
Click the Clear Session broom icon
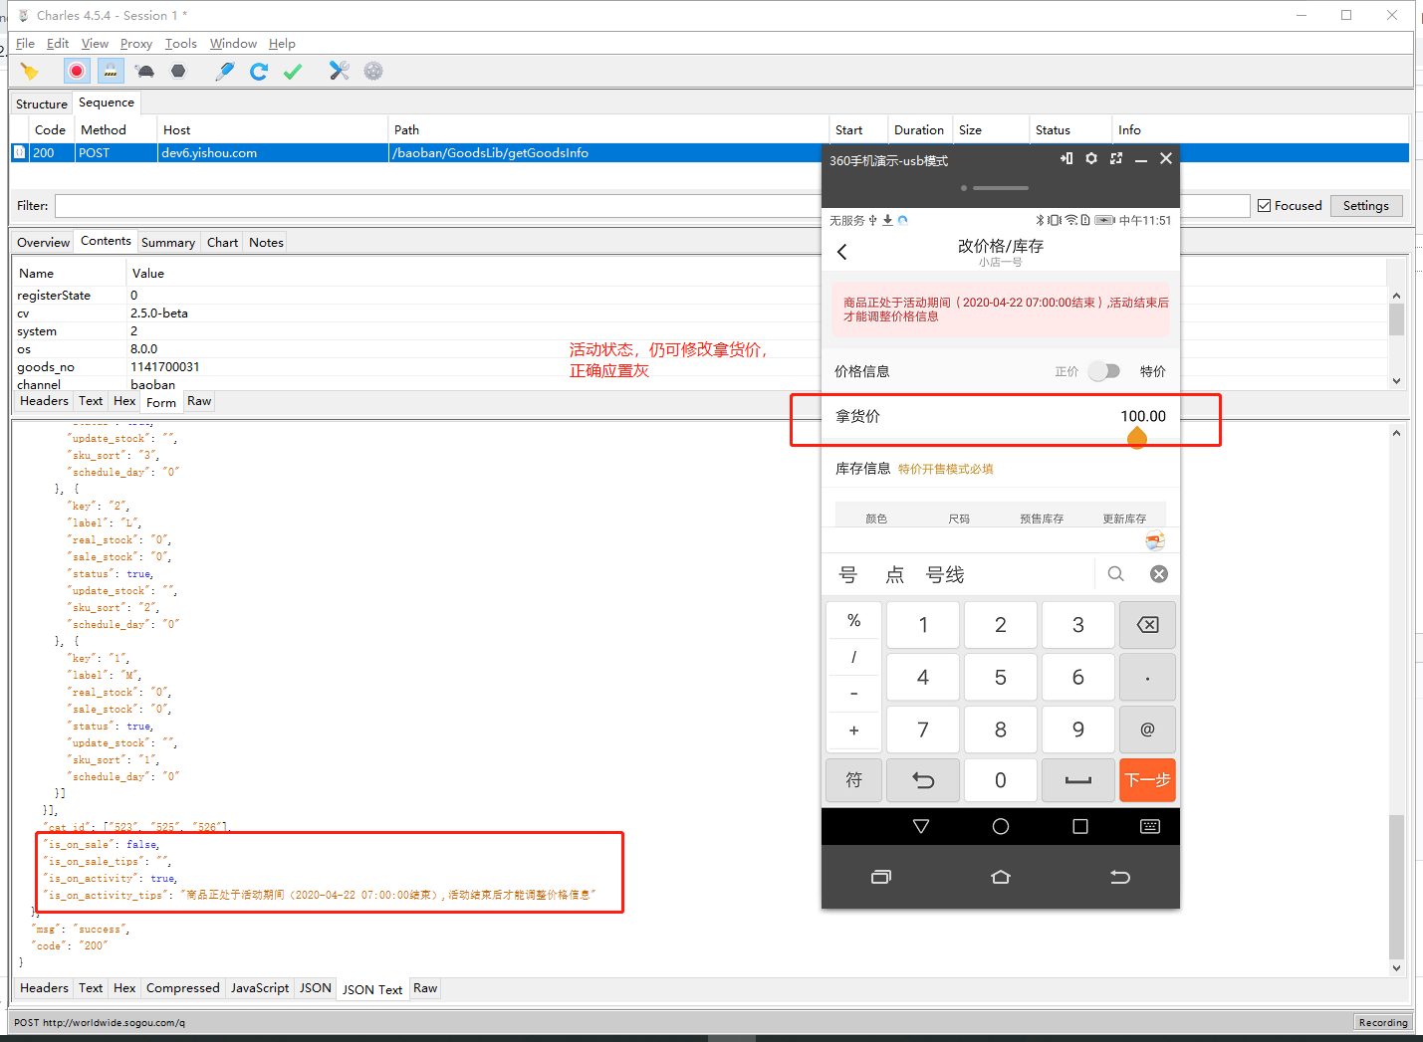tap(30, 71)
